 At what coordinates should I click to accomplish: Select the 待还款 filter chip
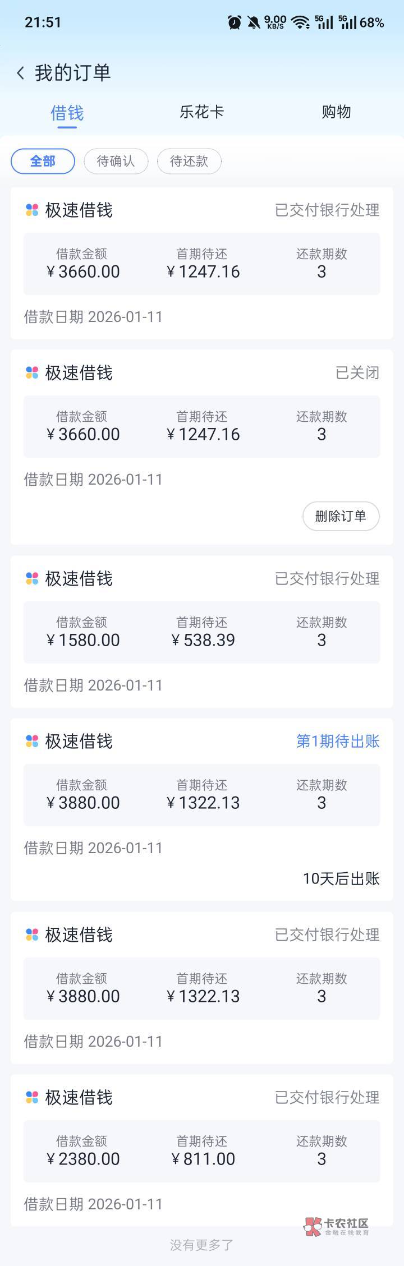(x=189, y=162)
